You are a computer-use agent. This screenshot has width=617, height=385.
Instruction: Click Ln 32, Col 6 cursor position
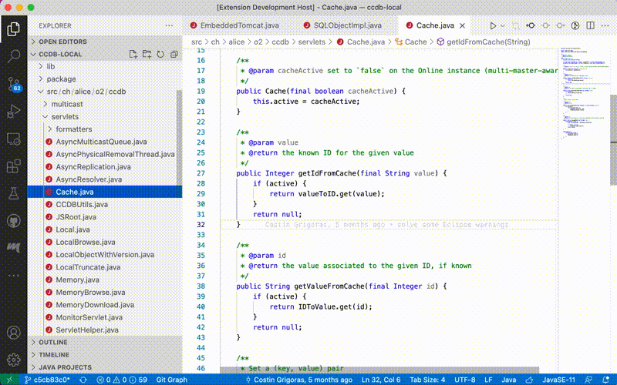(381, 380)
